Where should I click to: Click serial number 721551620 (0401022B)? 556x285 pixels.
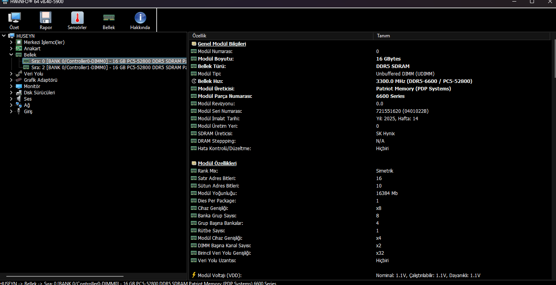[x=402, y=111]
